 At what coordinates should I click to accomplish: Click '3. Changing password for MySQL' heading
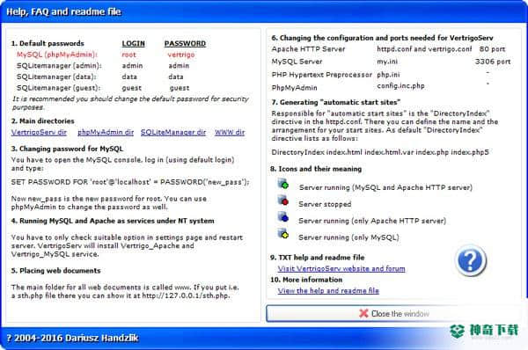click(67, 149)
